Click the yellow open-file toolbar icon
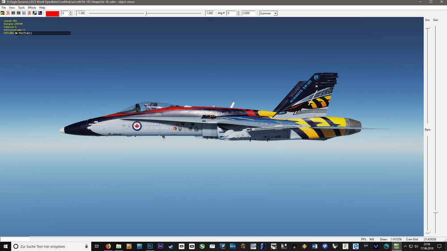This screenshot has height=251, width=447. point(3,13)
